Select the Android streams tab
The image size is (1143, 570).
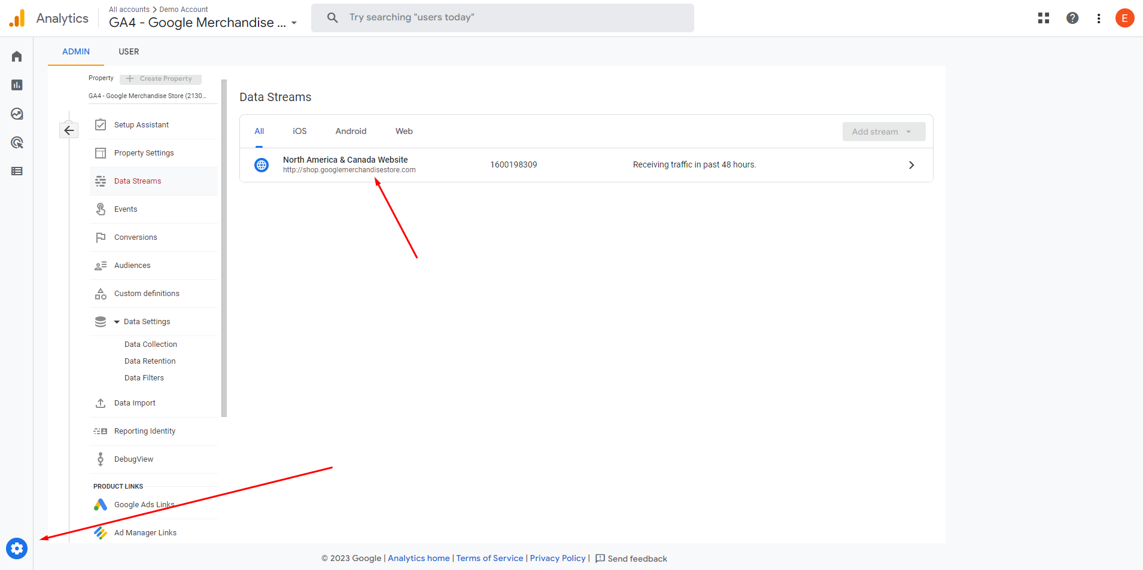(x=351, y=132)
